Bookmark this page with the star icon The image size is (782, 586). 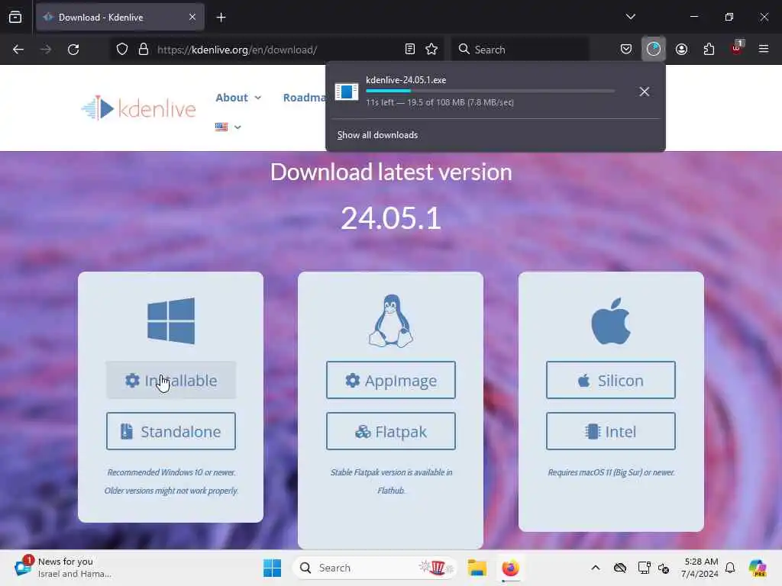click(x=431, y=50)
